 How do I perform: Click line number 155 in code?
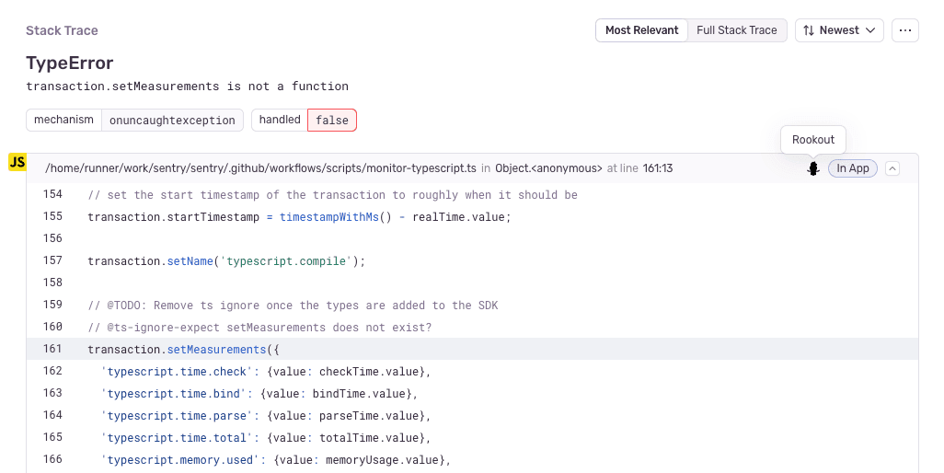click(52, 216)
